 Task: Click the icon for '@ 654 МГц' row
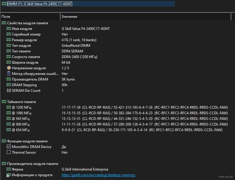(x=9, y=130)
